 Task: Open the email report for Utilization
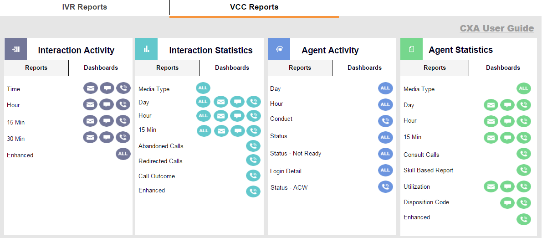pos(491,186)
